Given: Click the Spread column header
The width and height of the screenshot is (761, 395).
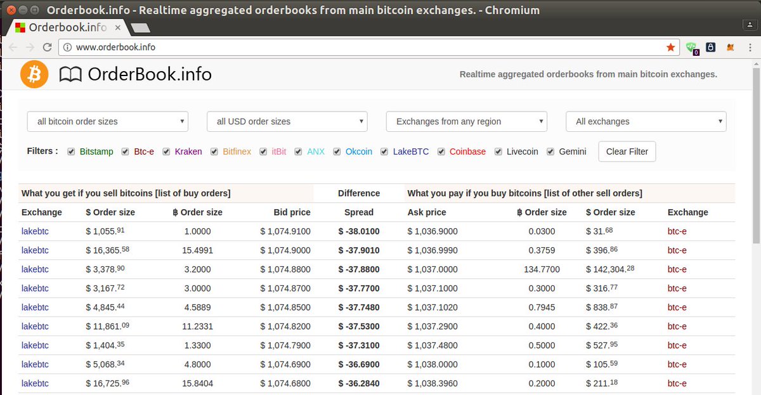Looking at the screenshot, I should [359, 212].
